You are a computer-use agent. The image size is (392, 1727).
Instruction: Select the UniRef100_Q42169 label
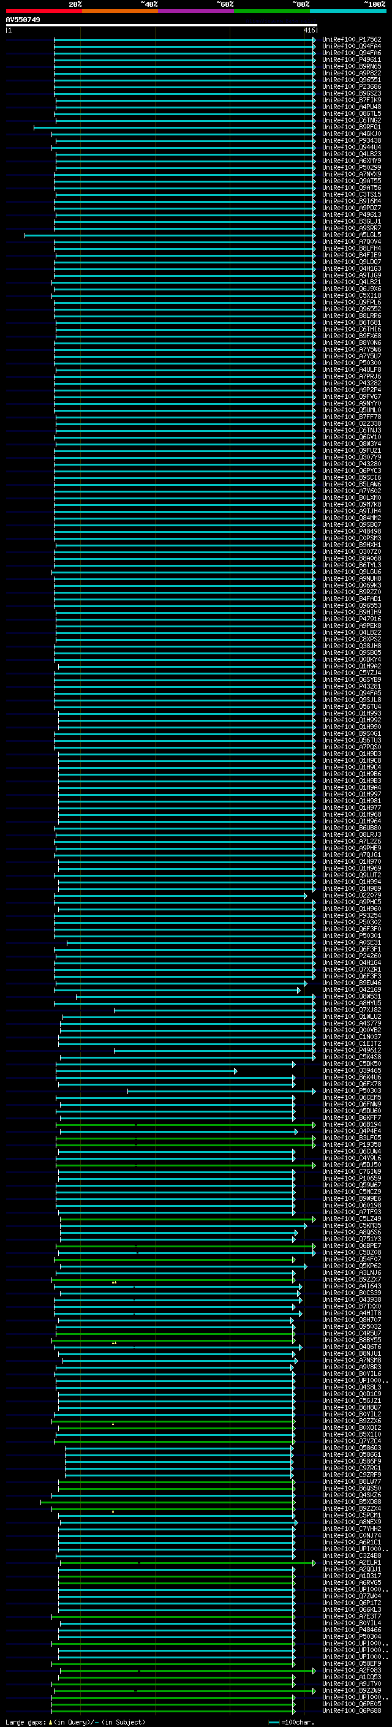click(x=352, y=989)
